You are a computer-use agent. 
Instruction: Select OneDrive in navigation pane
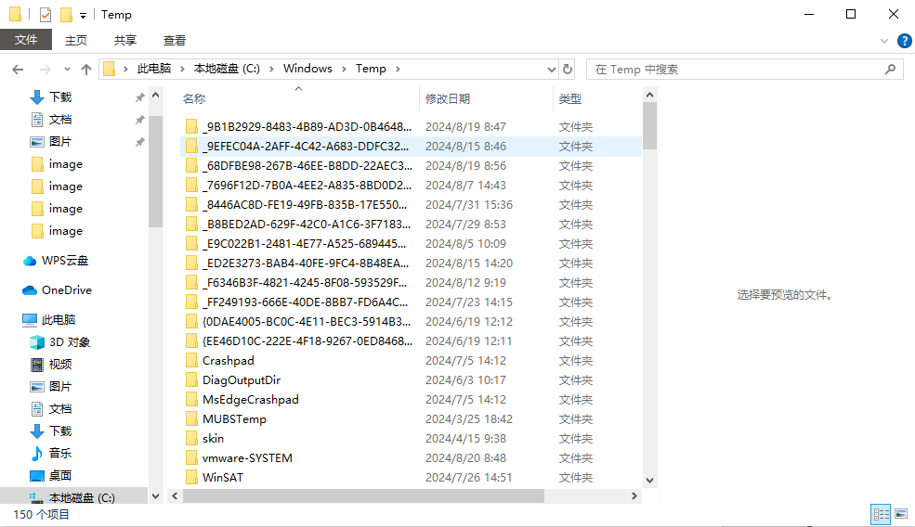[67, 289]
